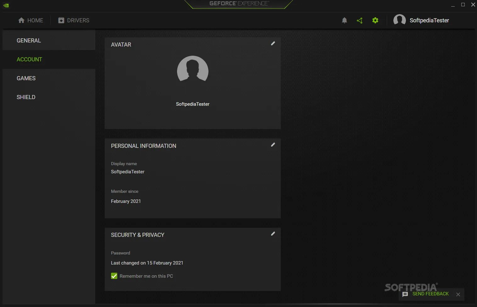
Task: Click the Password label
Action: [x=120, y=253]
